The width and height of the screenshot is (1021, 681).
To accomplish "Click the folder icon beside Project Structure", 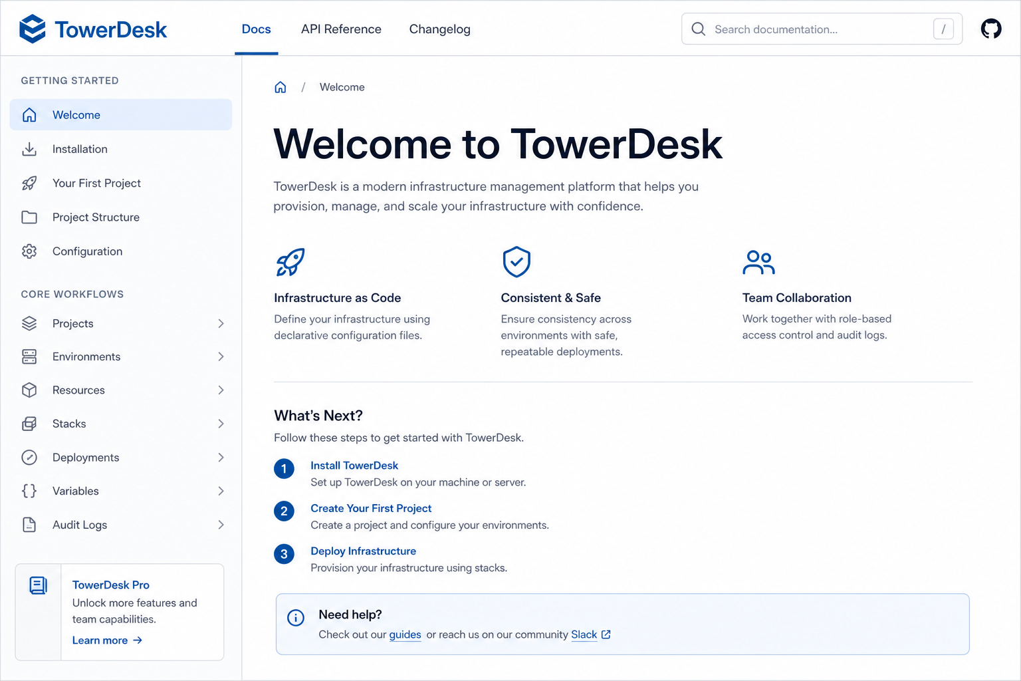I will pyautogui.click(x=29, y=217).
